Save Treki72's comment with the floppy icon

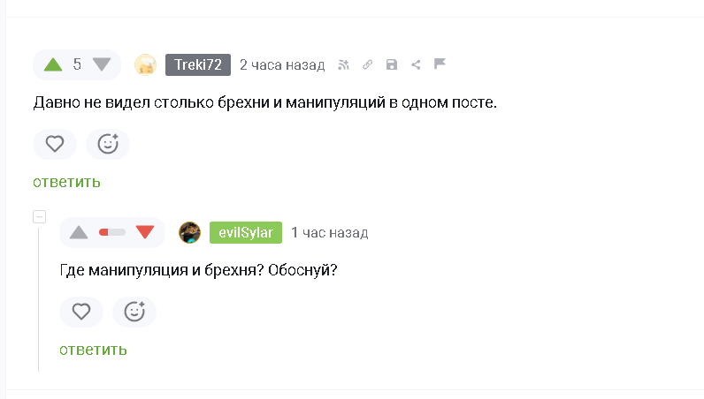point(392,64)
